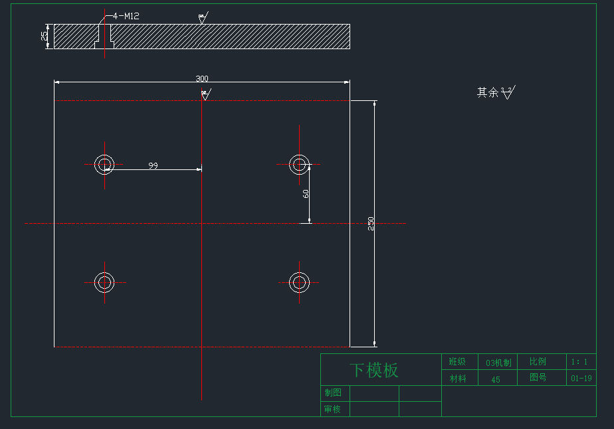
Task: Pick the lower-left hole circle in the plan view
Action: (104, 282)
